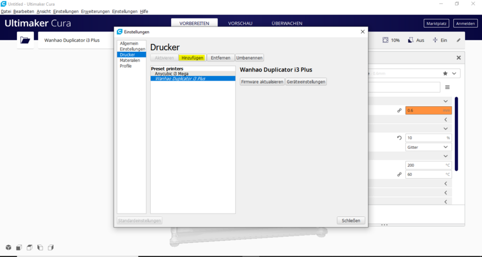Click the reset arrow next to infill 10
This screenshot has height=257, width=482.
point(400,138)
